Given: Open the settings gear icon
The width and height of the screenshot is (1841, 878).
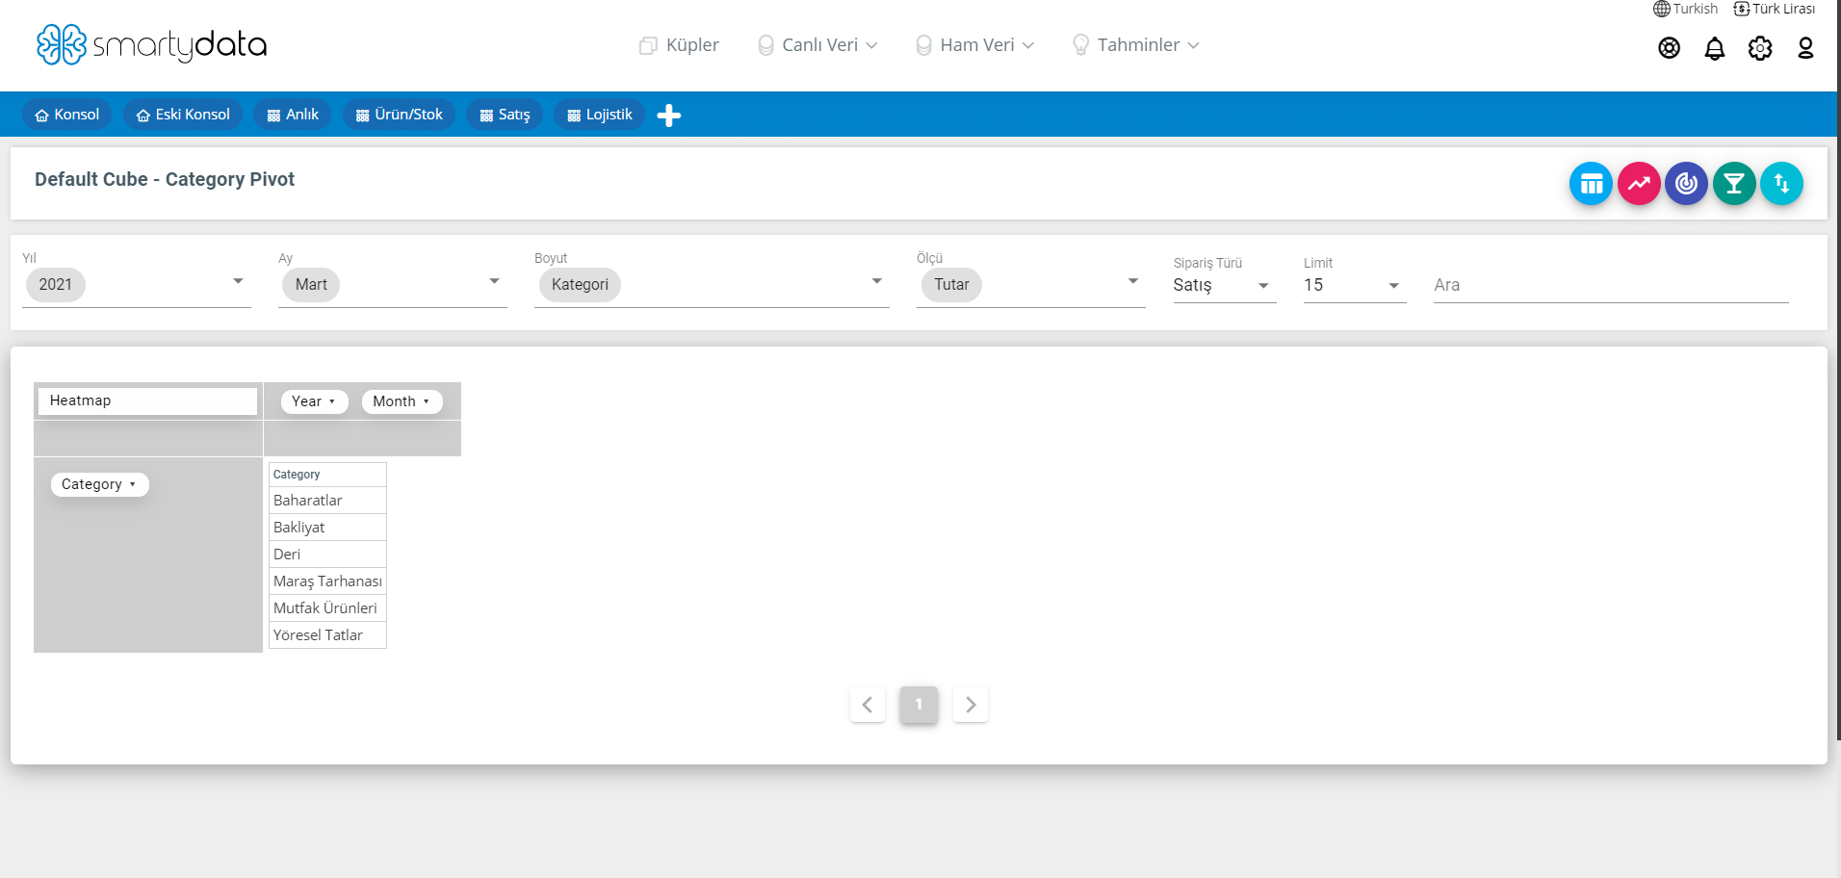Looking at the screenshot, I should point(1759,48).
